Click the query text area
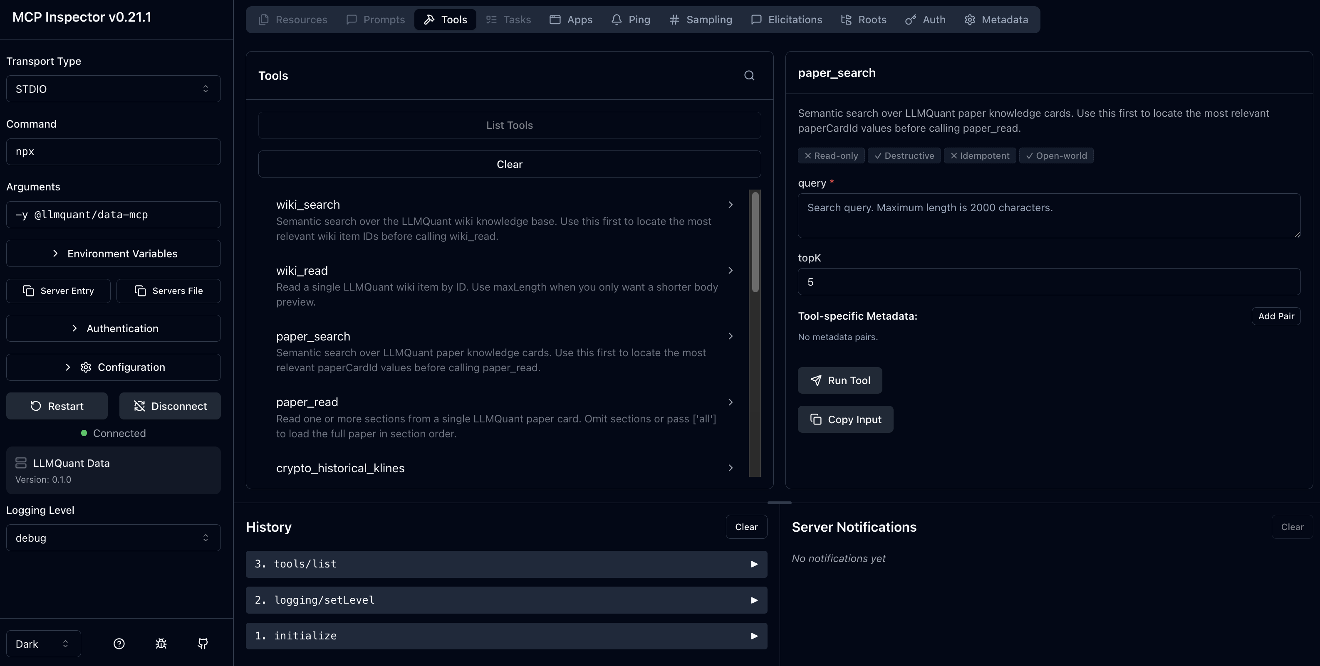1320x666 pixels. (1048, 215)
